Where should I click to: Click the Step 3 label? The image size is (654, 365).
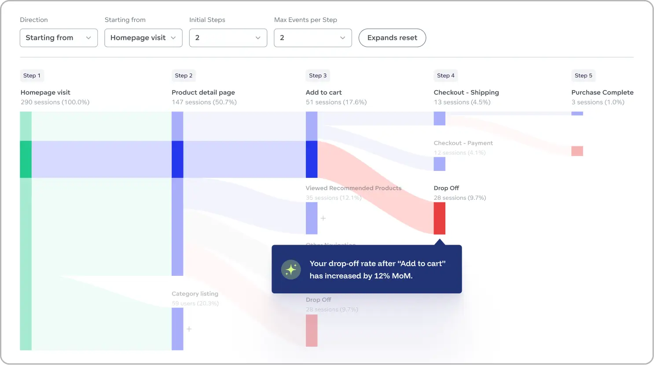(x=318, y=76)
